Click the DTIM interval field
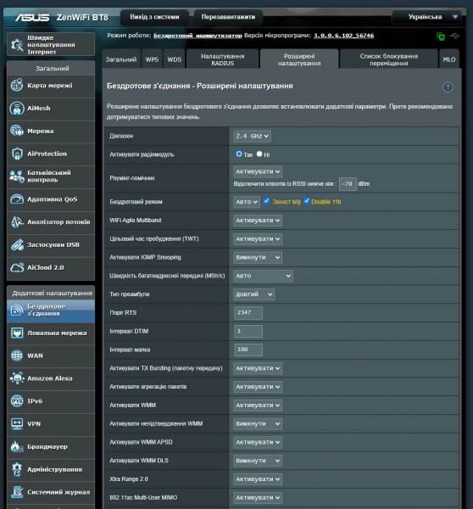 click(248, 331)
